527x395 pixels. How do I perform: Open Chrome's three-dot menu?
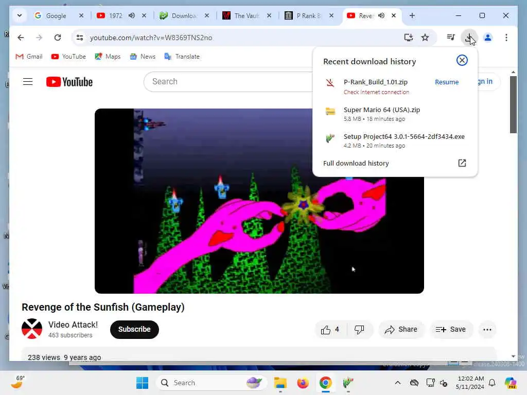[506, 37]
